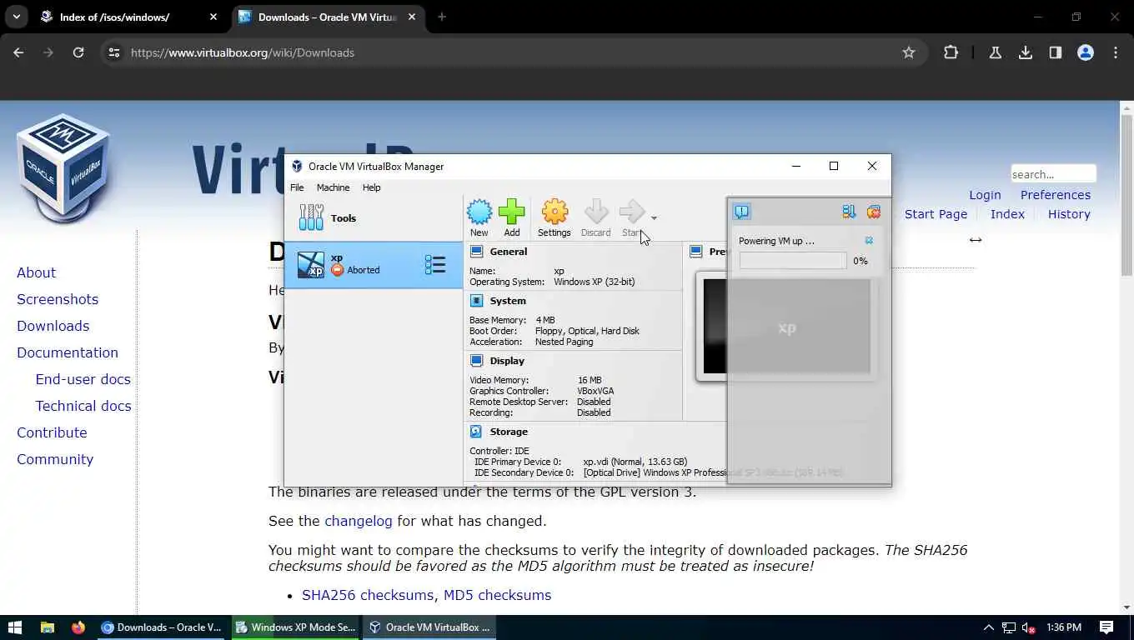The image size is (1134, 640).
Task: Click the System section heading
Action: tap(508, 301)
